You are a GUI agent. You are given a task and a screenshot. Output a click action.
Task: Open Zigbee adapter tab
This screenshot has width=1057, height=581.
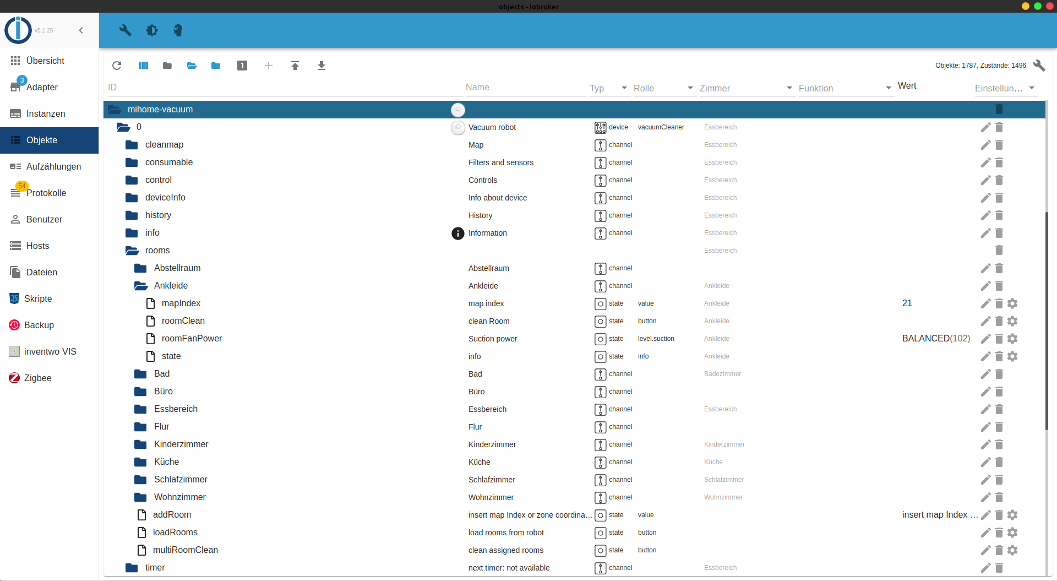pos(50,378)
